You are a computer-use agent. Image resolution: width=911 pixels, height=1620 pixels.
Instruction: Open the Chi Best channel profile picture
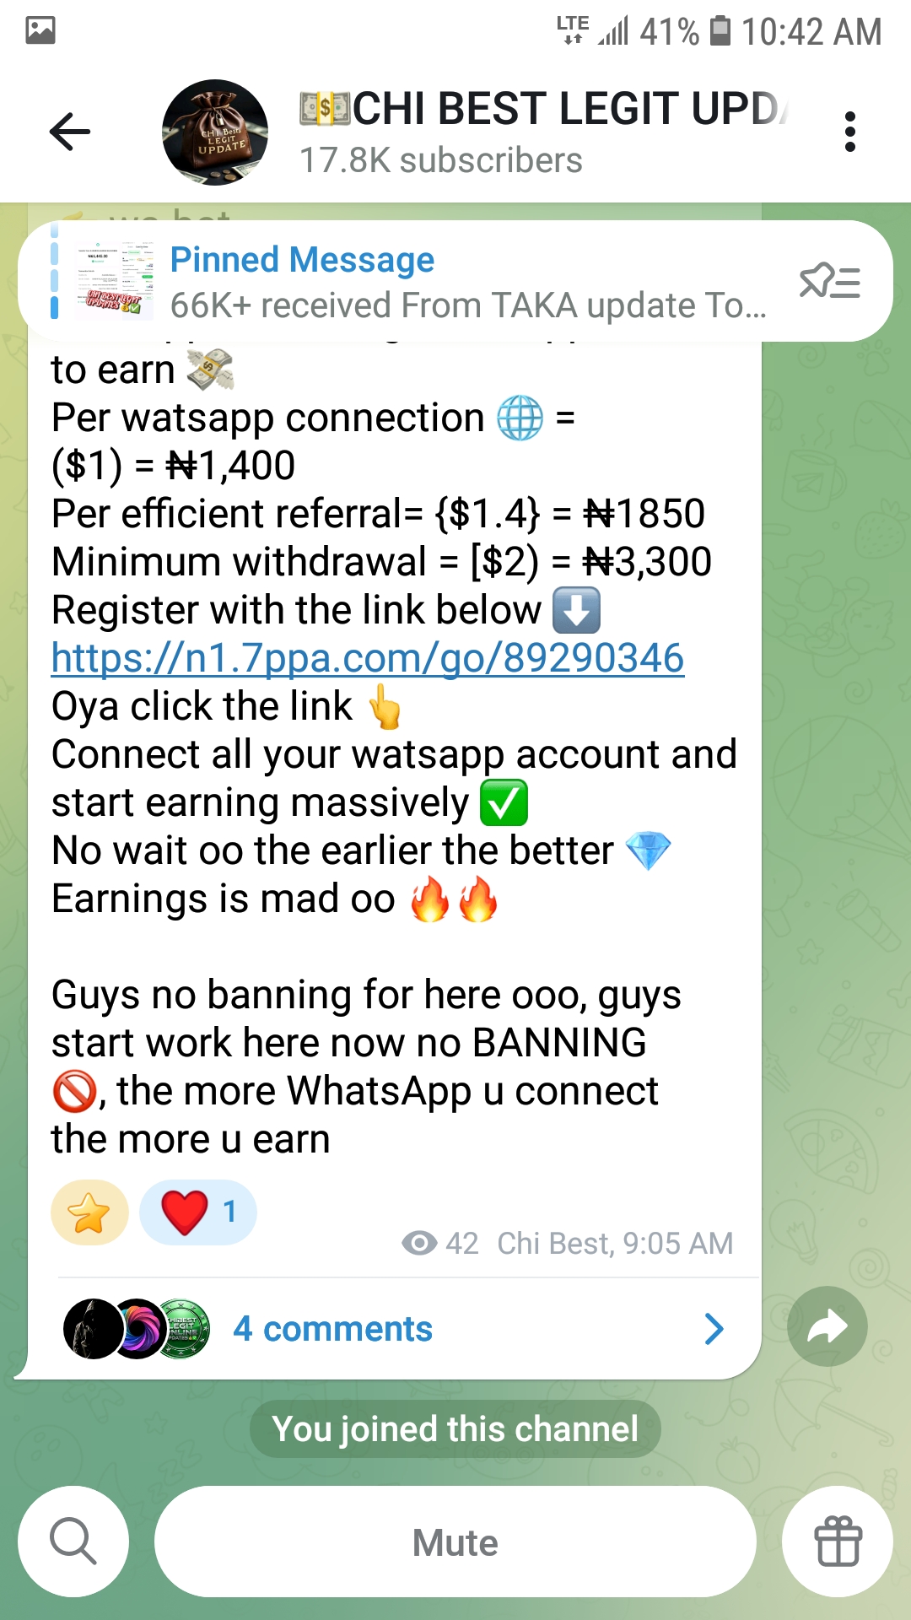pyautogui.click(x=215, y=132)
